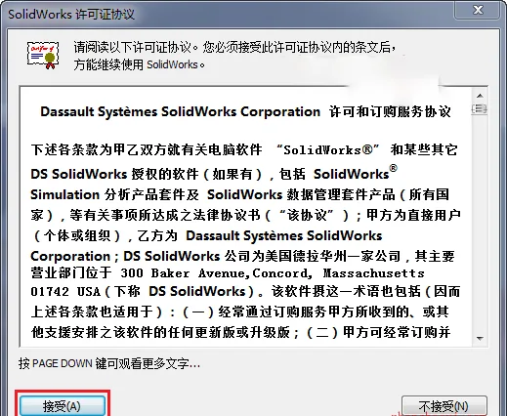
Task: Click the 不接受(N) decline button
Action: tap(444, 405)
